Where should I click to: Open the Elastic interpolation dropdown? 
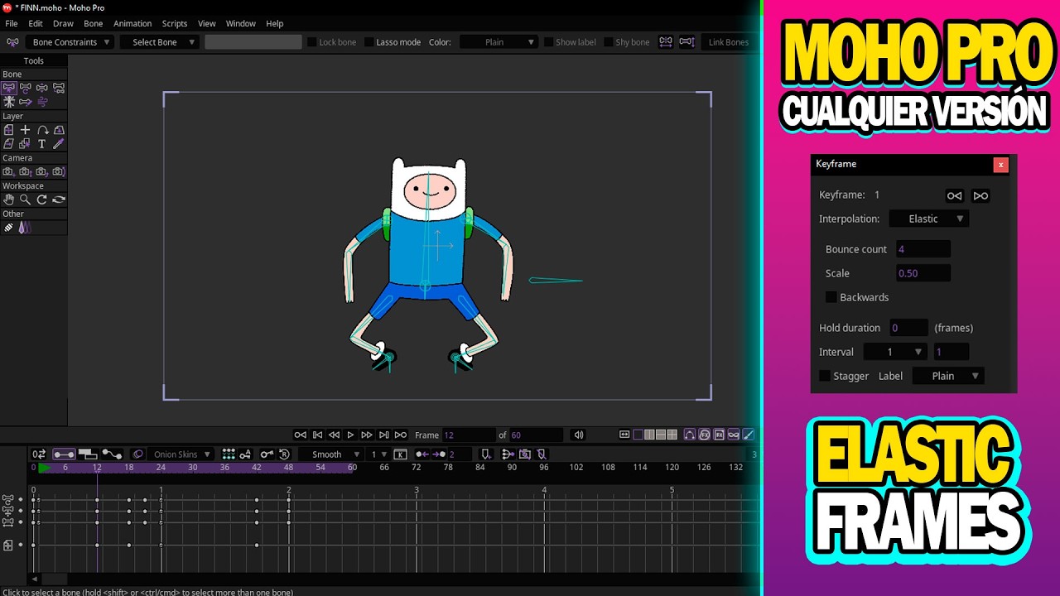coord(928,219)
